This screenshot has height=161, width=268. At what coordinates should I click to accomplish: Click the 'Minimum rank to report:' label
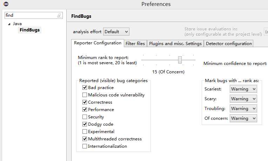point(103,58)
